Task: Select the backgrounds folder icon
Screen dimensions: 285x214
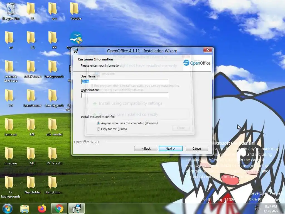Action: [54, 69]
